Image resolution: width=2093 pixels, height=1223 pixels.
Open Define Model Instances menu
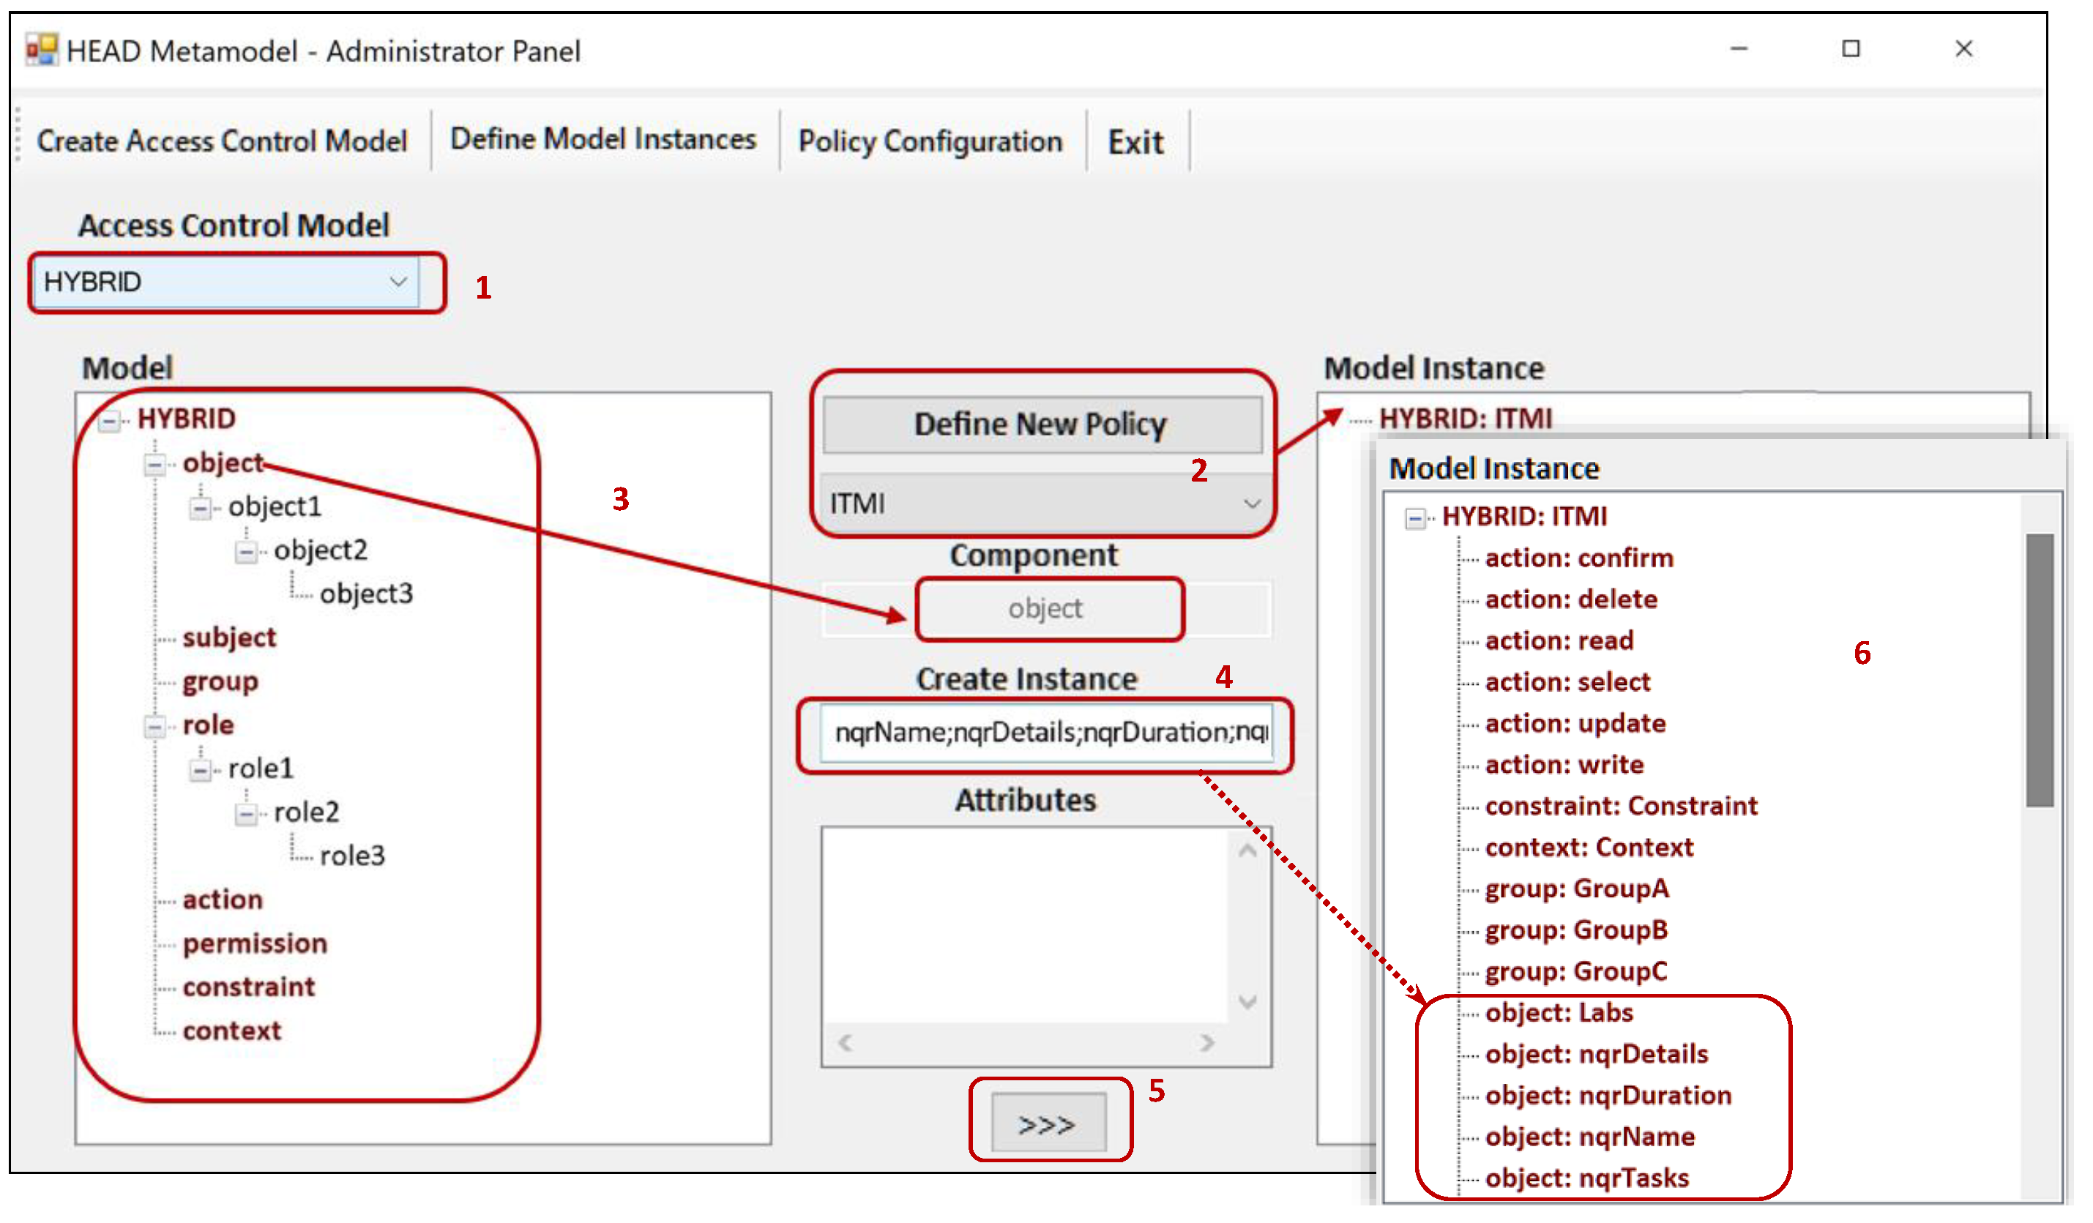[x=603, y=140]
